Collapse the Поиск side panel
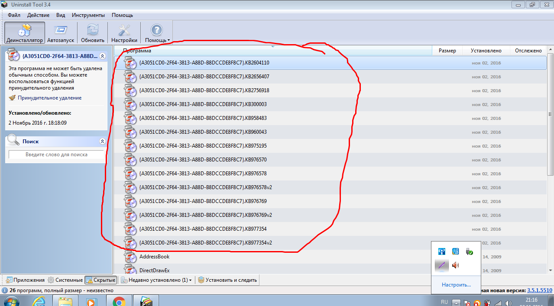554x306 pixels. pos(102,141)
